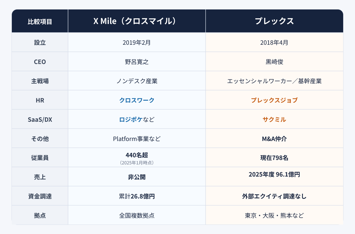Screen dimensions: 355x234
Task: Click the クロスワーク link text
Action: click(137, 100)
